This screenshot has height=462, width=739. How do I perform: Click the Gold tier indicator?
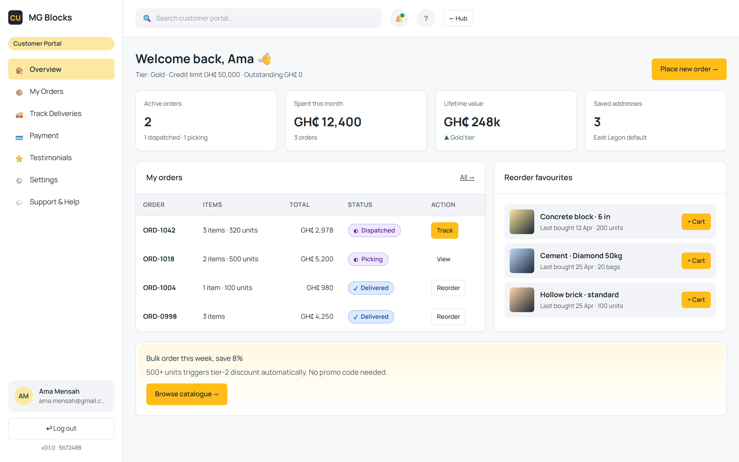tap(459, 138)
